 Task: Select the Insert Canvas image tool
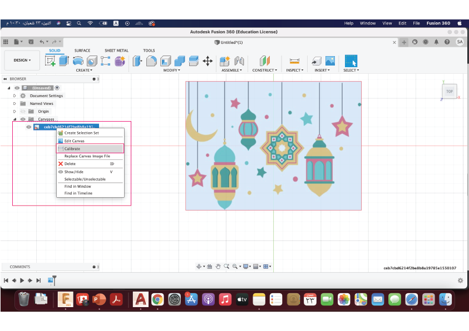pos(330,61)
